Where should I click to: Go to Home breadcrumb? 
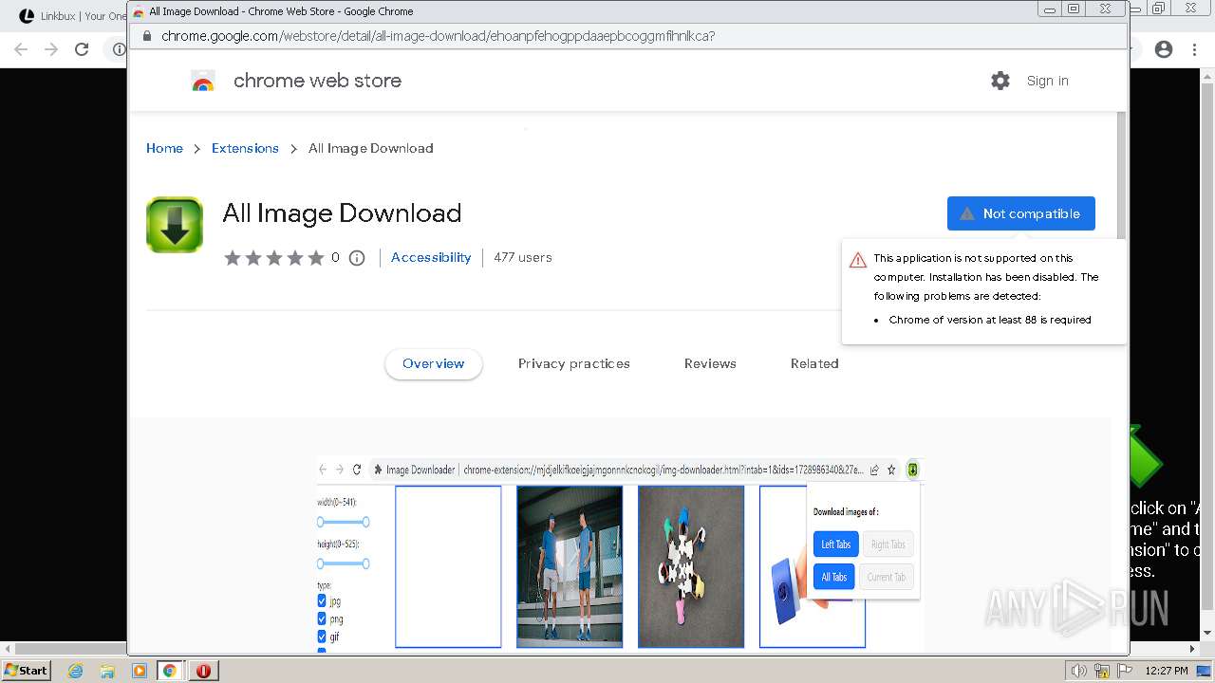coord(164,148)
